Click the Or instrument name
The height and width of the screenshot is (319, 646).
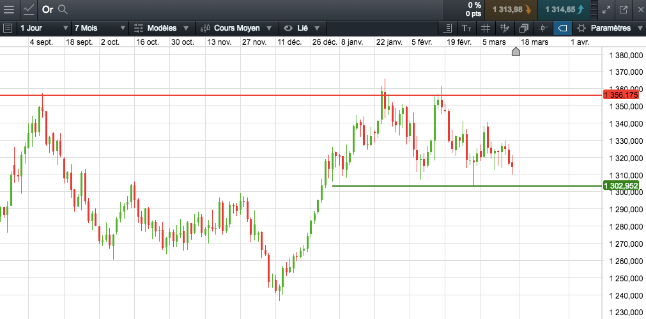pyautogui.click(x=48, y=10)
